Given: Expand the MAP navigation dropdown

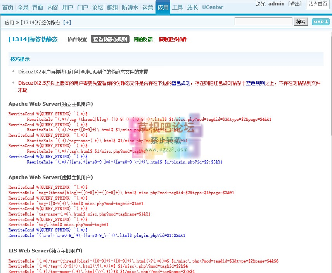Looking at the screenshot, I should 320,22.
